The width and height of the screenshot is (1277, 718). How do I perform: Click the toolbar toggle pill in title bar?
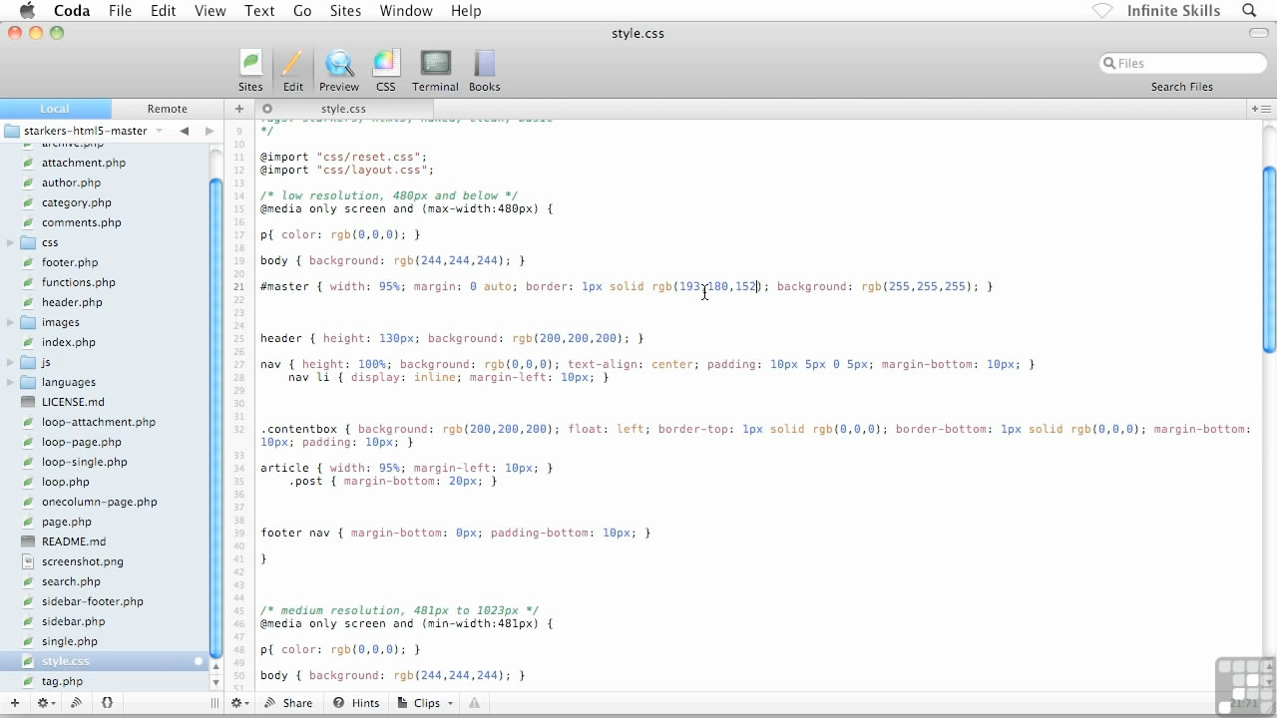tap(1258, 33)
